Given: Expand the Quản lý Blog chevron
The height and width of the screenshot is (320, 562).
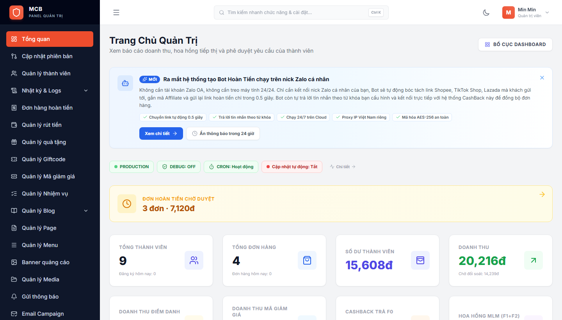Looking at the screenshot, I should (86, 211).
